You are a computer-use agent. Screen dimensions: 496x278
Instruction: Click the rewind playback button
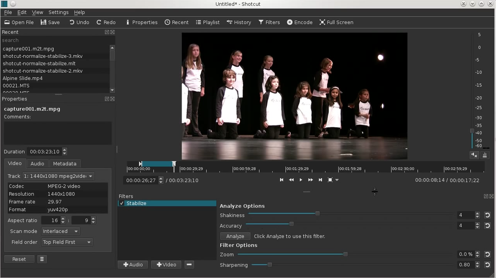[x=291, y=180]
